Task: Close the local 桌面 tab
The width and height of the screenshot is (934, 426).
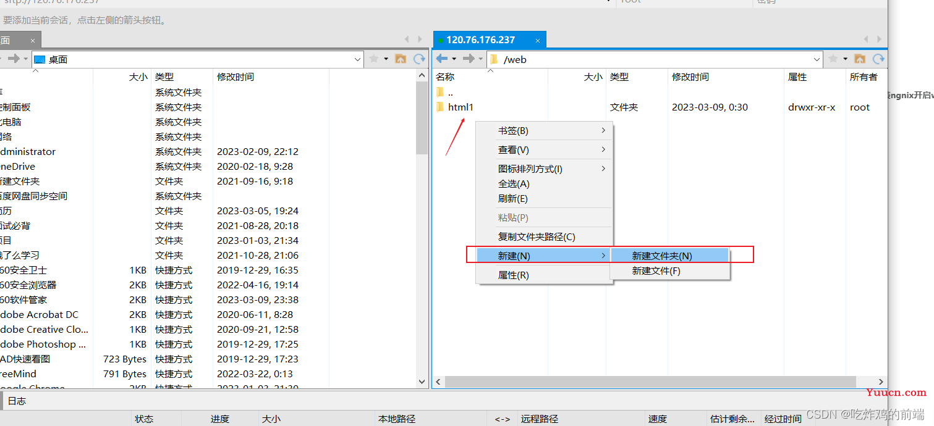Action: [x=33, y=41]
